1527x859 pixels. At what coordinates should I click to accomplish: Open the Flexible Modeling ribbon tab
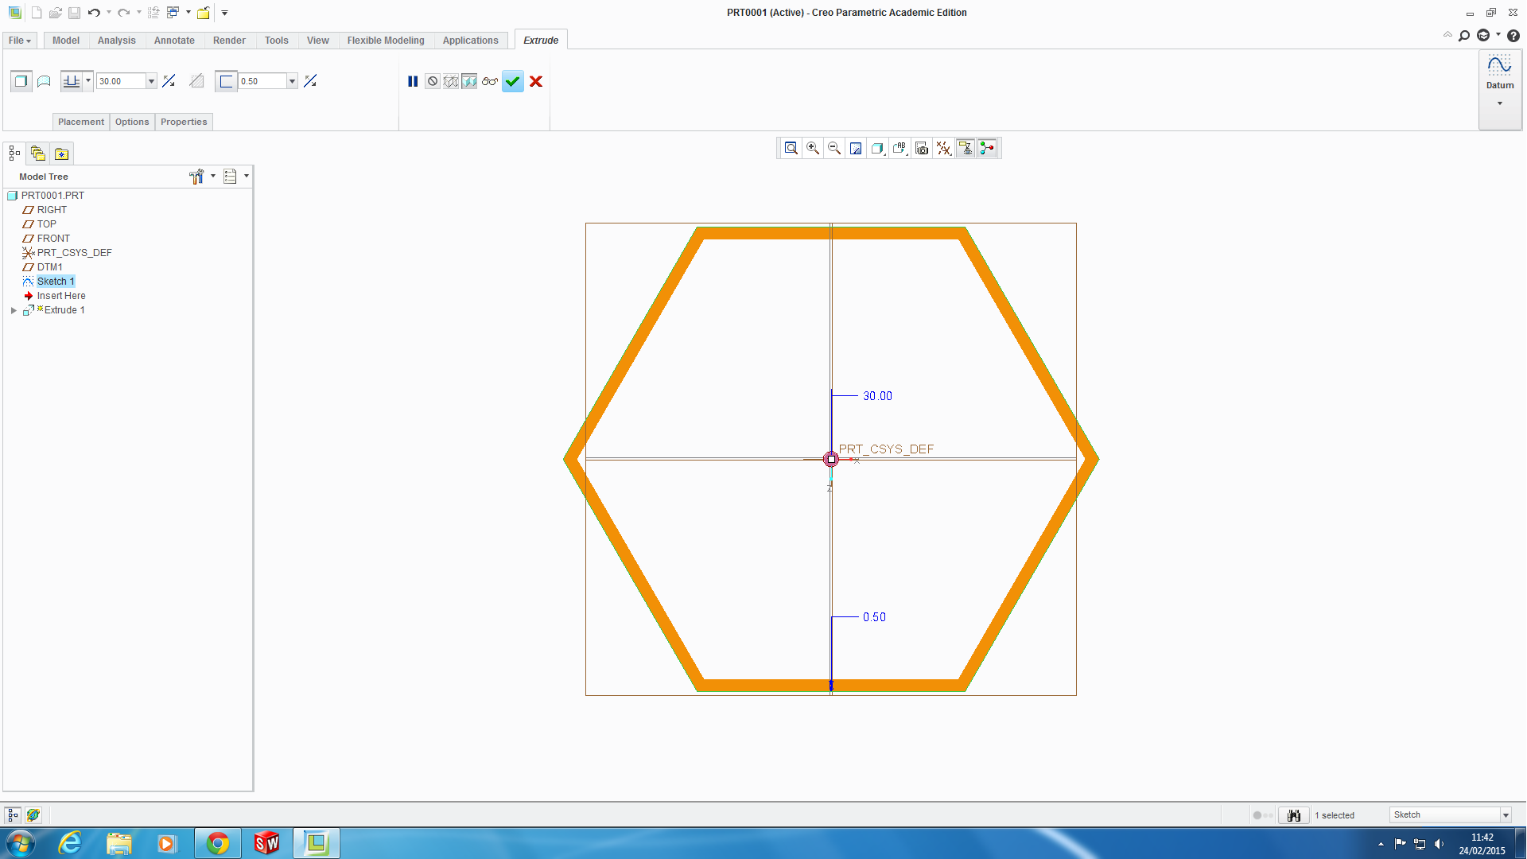(385, 41)
